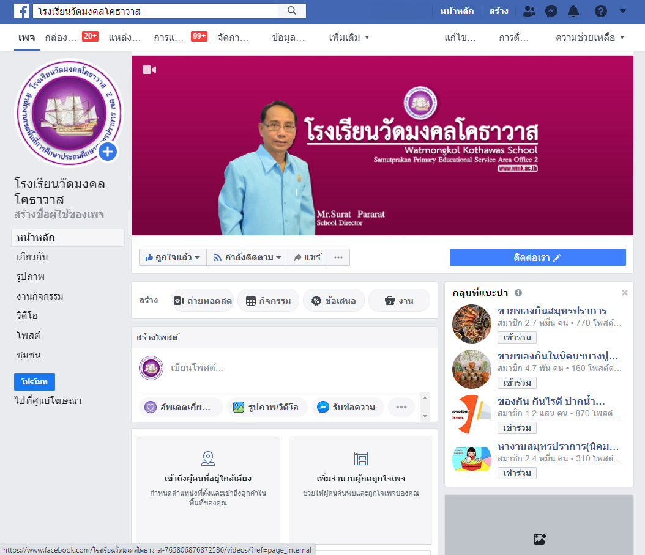This screenshot has height=555, width=645.
Task: Click the info icon beside กลุ่มที่แนะนำ
Action: tap(518, 293)
